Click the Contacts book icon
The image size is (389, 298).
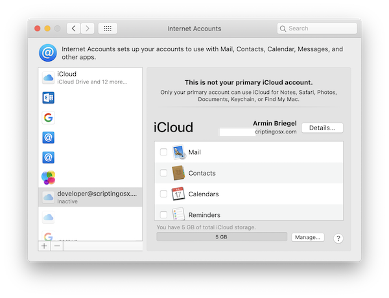(x=178, y=173)
